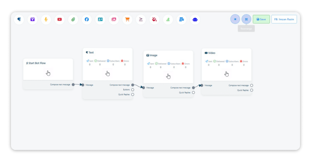Screen dimensions: 311x162
Task: Click the Image node's Quick Replies socket
Action: click(193, 92)
